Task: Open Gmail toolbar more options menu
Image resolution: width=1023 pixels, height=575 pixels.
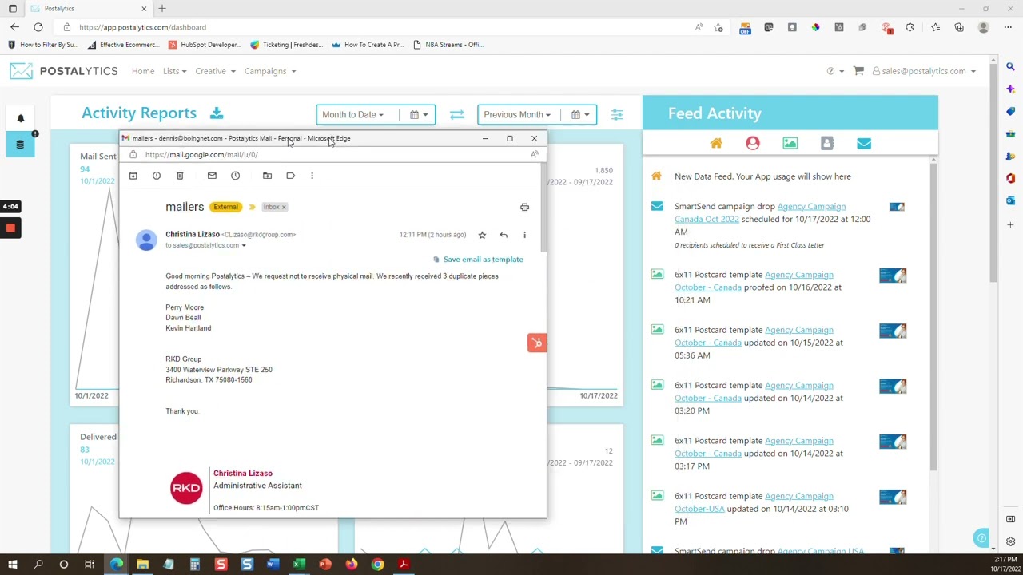Action: (312, 176)
